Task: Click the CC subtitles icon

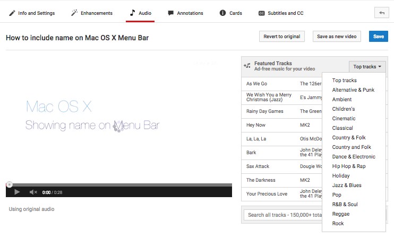Action: [262, 13]
